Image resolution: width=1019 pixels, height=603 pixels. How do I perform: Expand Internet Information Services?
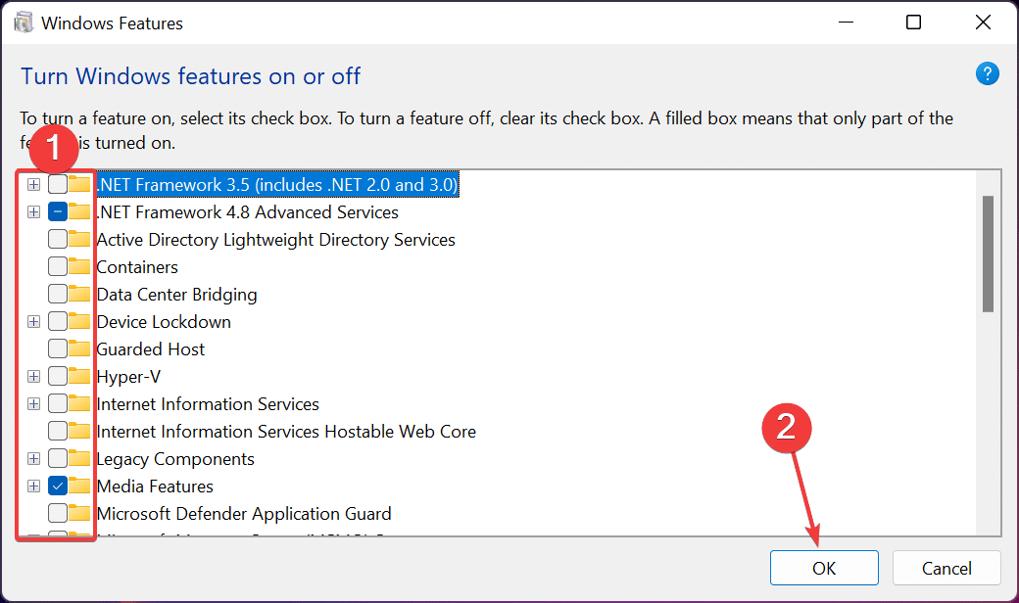pos(33,403)
